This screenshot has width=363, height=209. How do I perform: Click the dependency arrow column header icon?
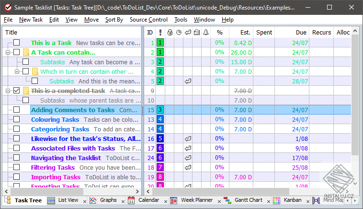188,33
